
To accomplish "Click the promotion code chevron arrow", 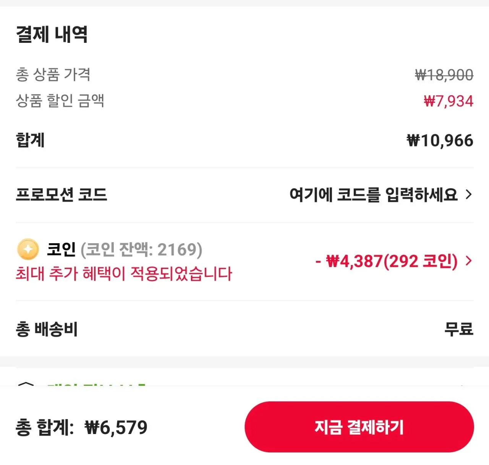I will (469, 195).
